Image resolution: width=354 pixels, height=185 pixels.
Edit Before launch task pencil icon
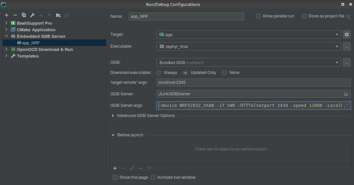(132, 168)
